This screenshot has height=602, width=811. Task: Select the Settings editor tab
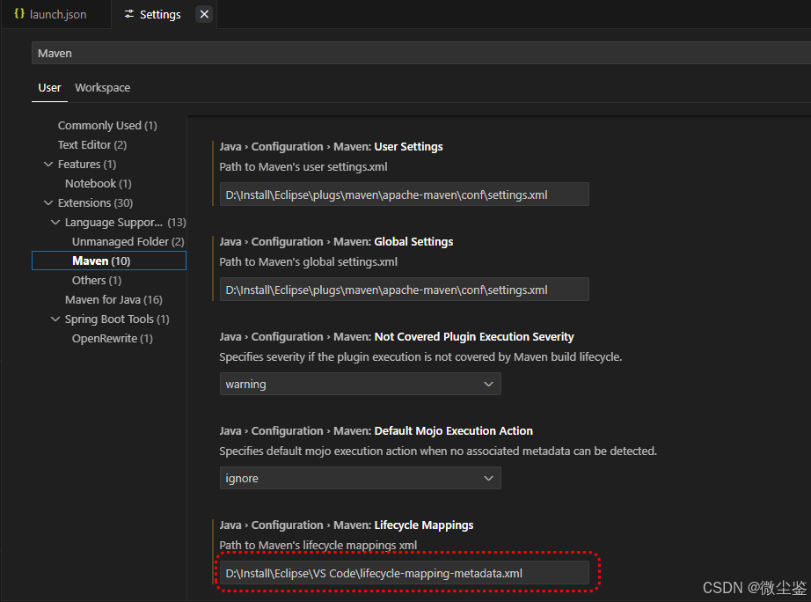[x=164, y=14]
